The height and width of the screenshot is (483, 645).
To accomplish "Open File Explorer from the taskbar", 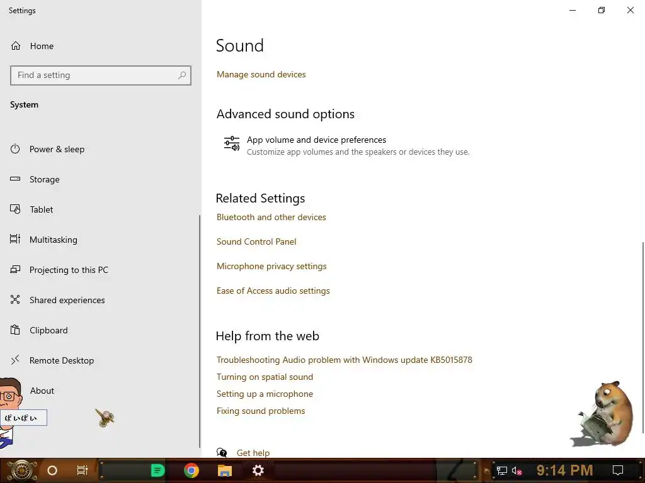I will click(x=225, y=470).
